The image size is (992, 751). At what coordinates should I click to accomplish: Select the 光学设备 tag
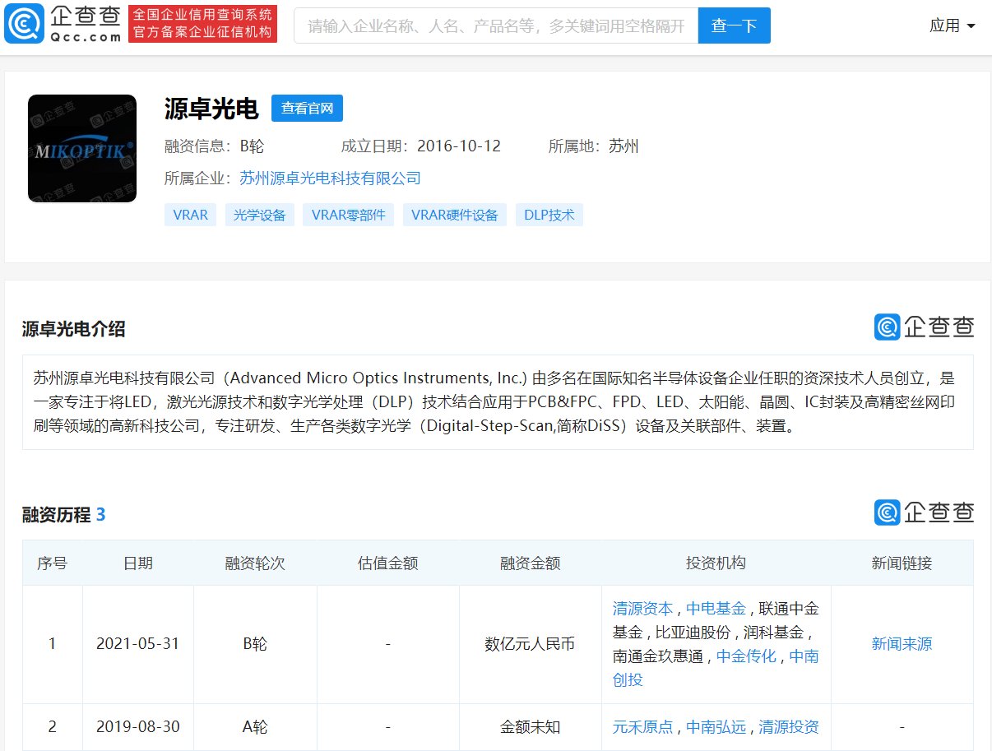coord(259,216)
